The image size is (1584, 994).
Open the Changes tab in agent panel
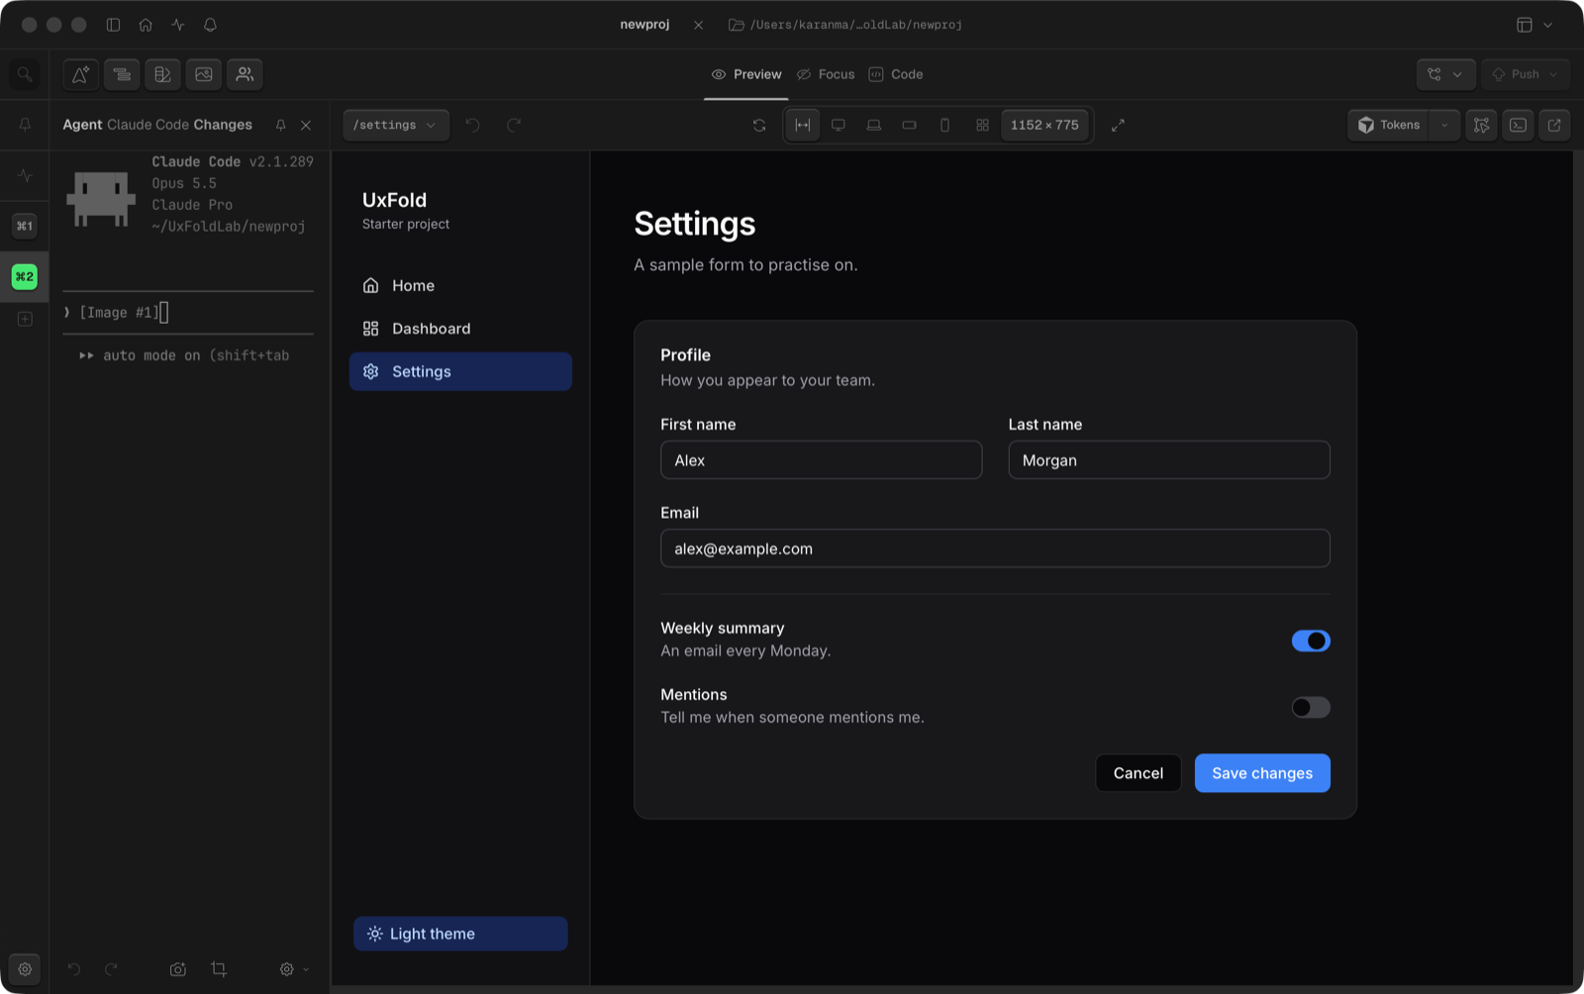pos(223,125)
